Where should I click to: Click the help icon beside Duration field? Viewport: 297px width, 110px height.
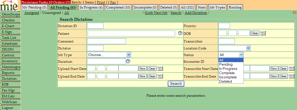(128, 61)
